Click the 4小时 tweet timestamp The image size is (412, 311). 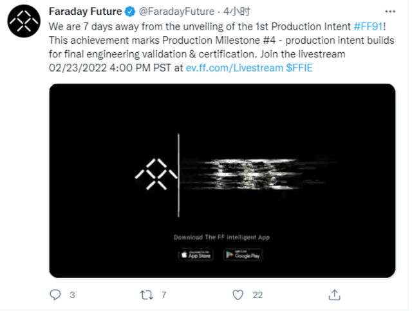[x=224, y=12]
